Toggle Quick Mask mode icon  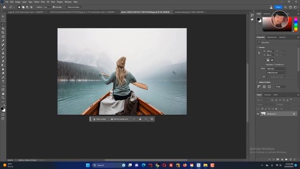[x=3, y=115]
